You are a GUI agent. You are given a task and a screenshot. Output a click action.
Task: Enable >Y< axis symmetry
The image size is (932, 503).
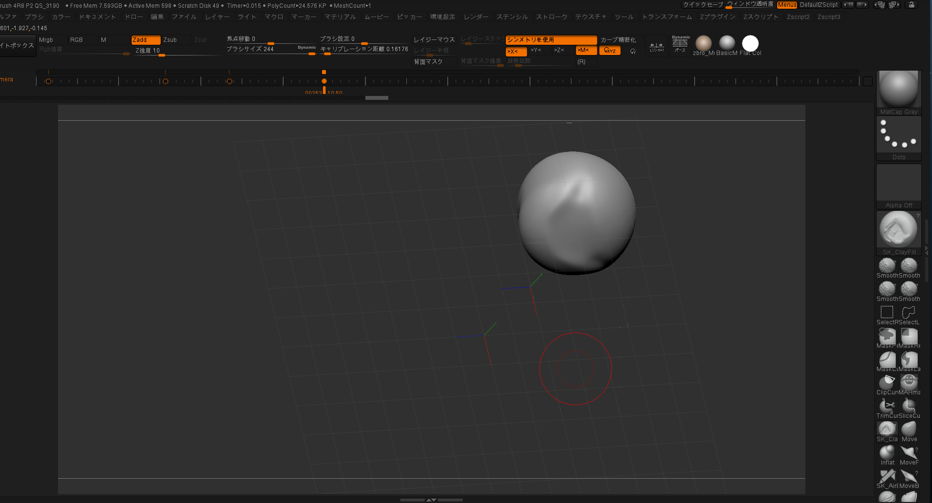pyautogui.click(x=539, y=51)
